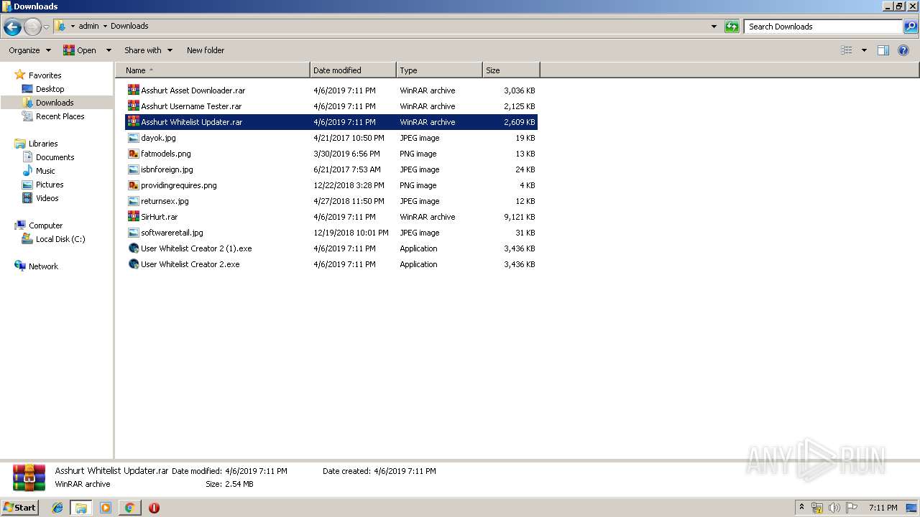Click the Search Downloads field
The width and height of the screenshot is (920, 517).
(x=823, y=27)
